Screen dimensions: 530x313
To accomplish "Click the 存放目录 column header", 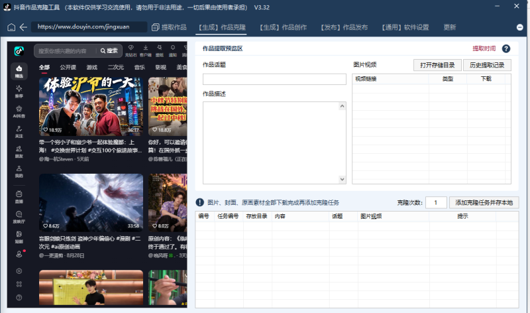I will tap(256, 216).
